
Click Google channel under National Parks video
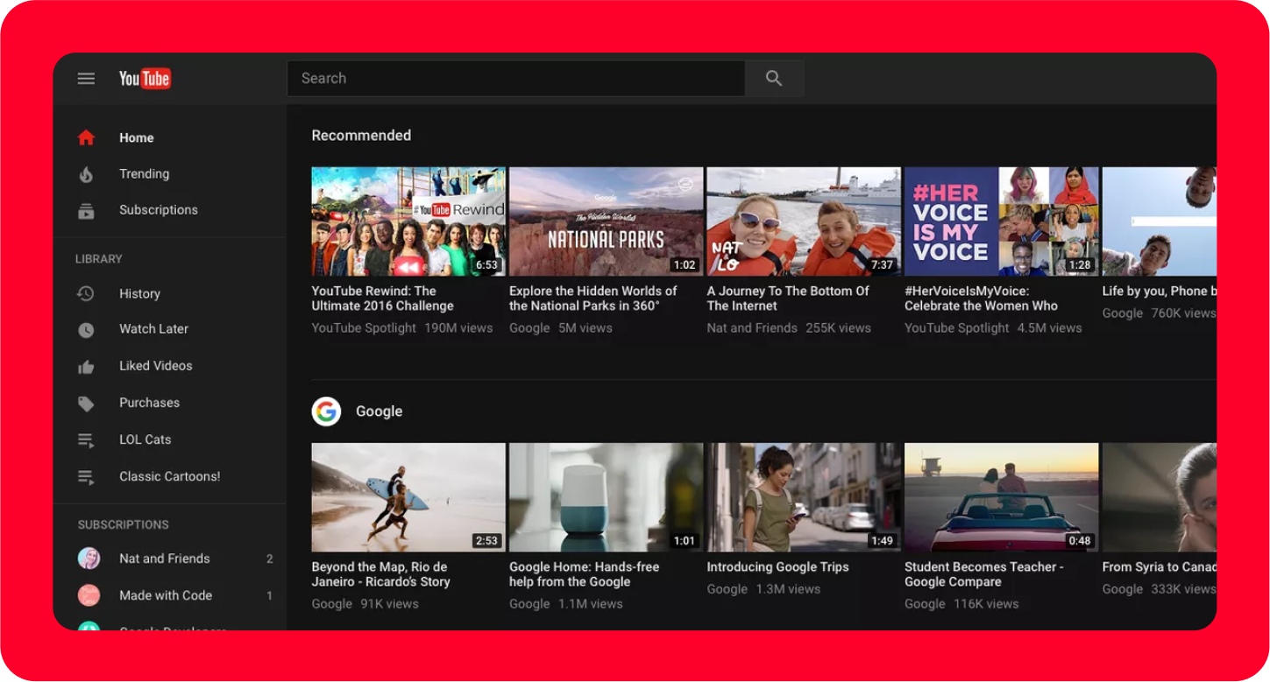(x=529, y=328)
